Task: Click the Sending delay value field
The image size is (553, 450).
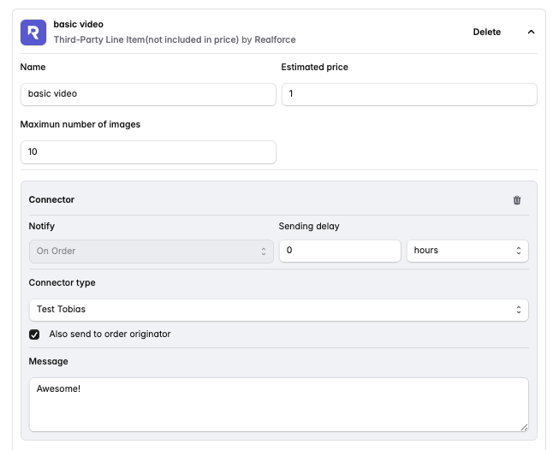Action: (340, 251)
